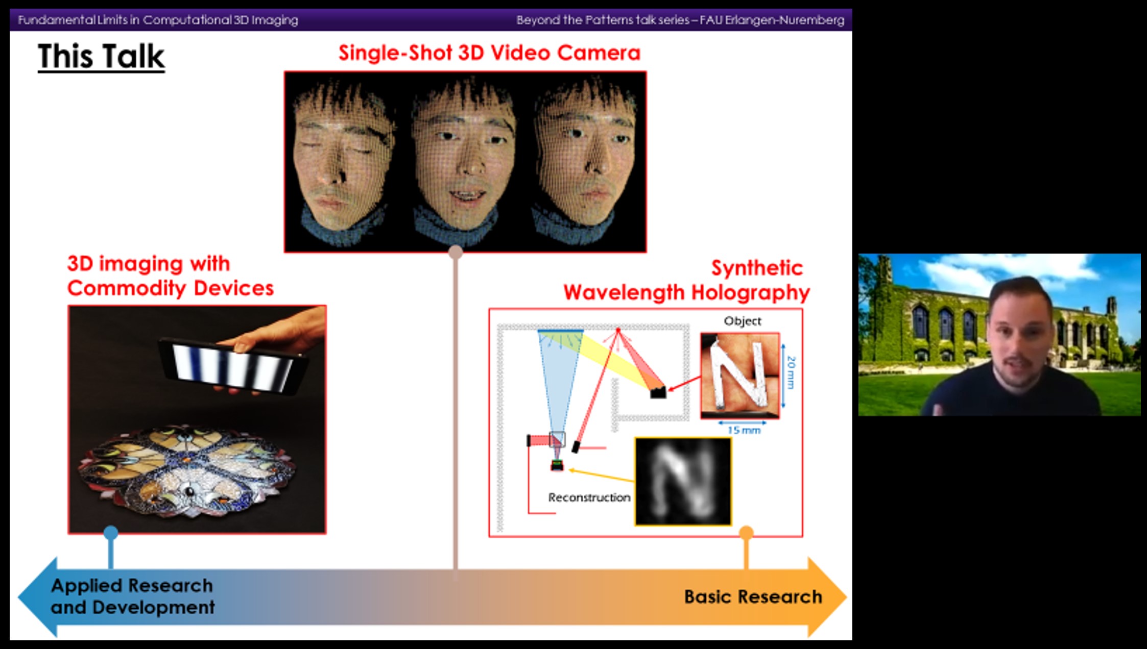This screenshot has width=1147, height=649.
Task: Click the orange timeline marker dot
Action: point(746,533)
